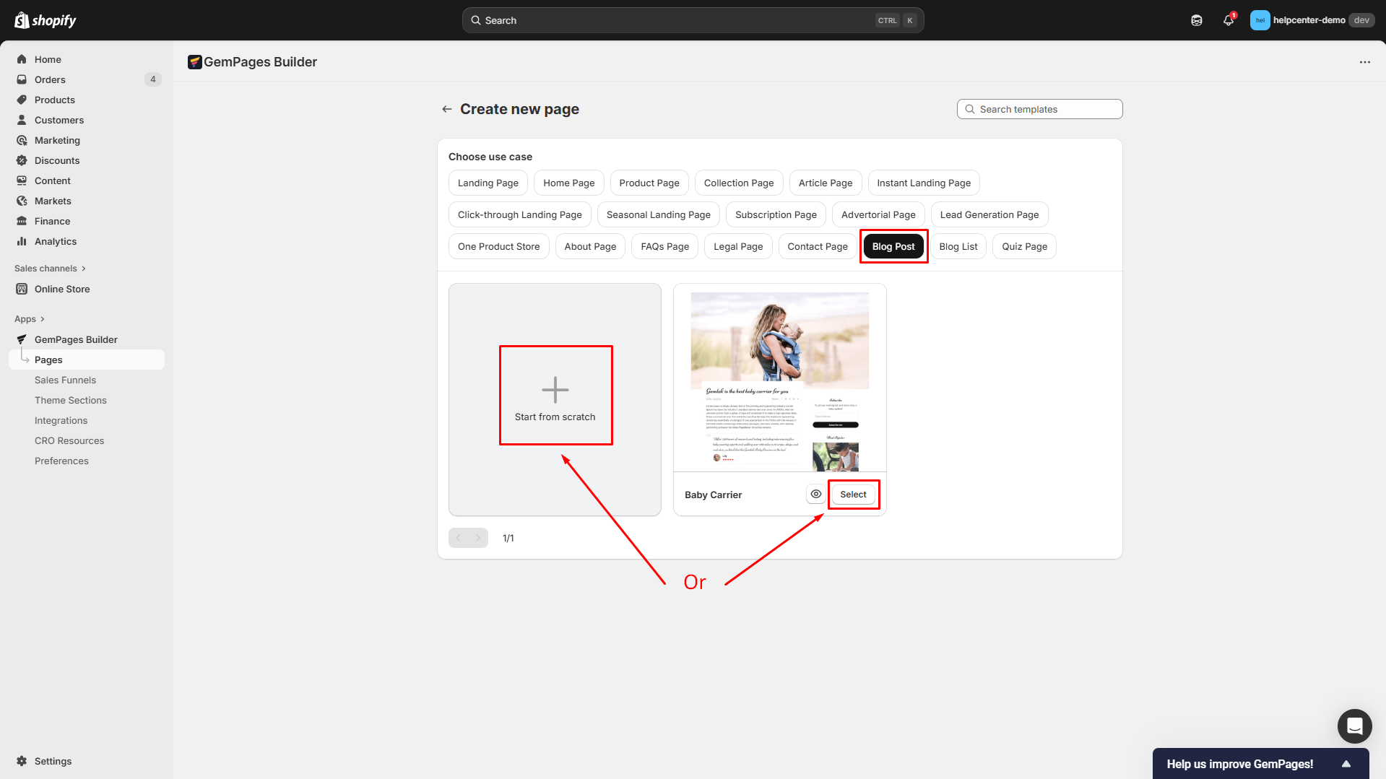Click Select on Baby Carrier template
This screenshot has height=779, width=1386.
(853, 495)
